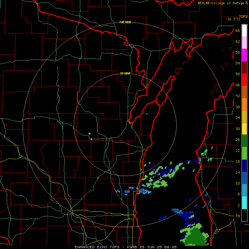Click the bright red 50 kft legend swatch
Viewport: 249px width, 249px height.
[x=244, y=80]
